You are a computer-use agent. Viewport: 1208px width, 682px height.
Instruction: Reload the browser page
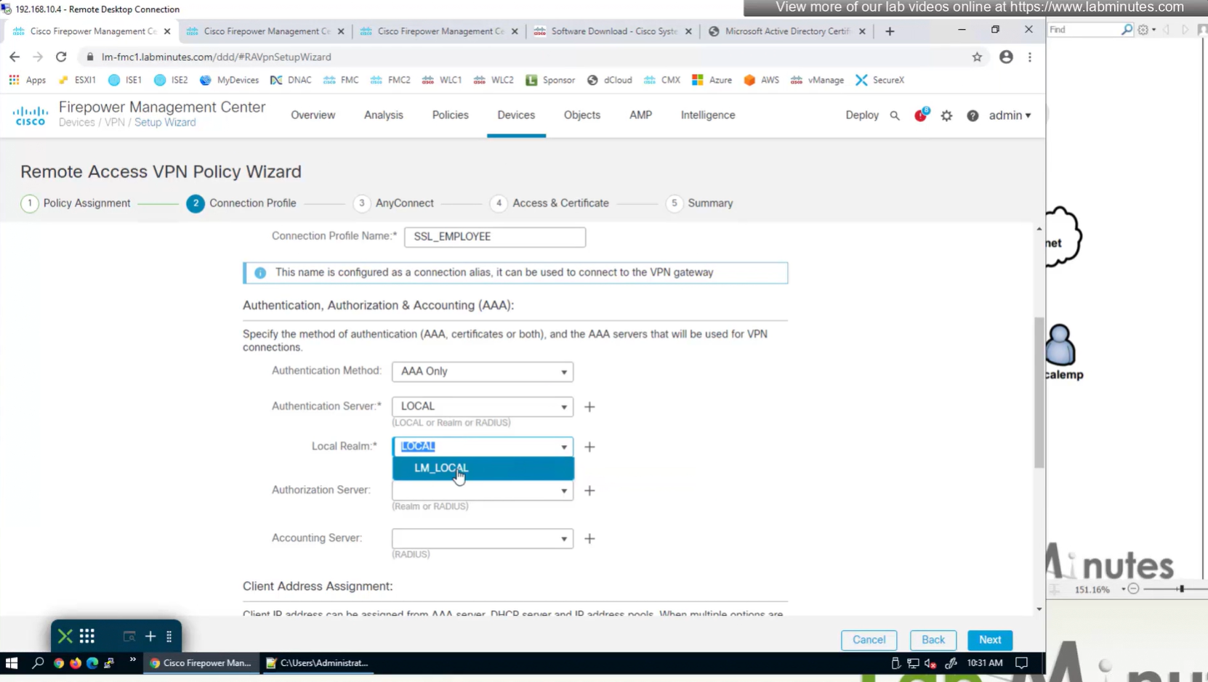tap(61, 57)
